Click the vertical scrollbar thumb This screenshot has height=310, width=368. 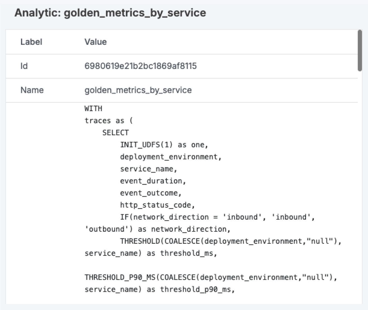360,51
